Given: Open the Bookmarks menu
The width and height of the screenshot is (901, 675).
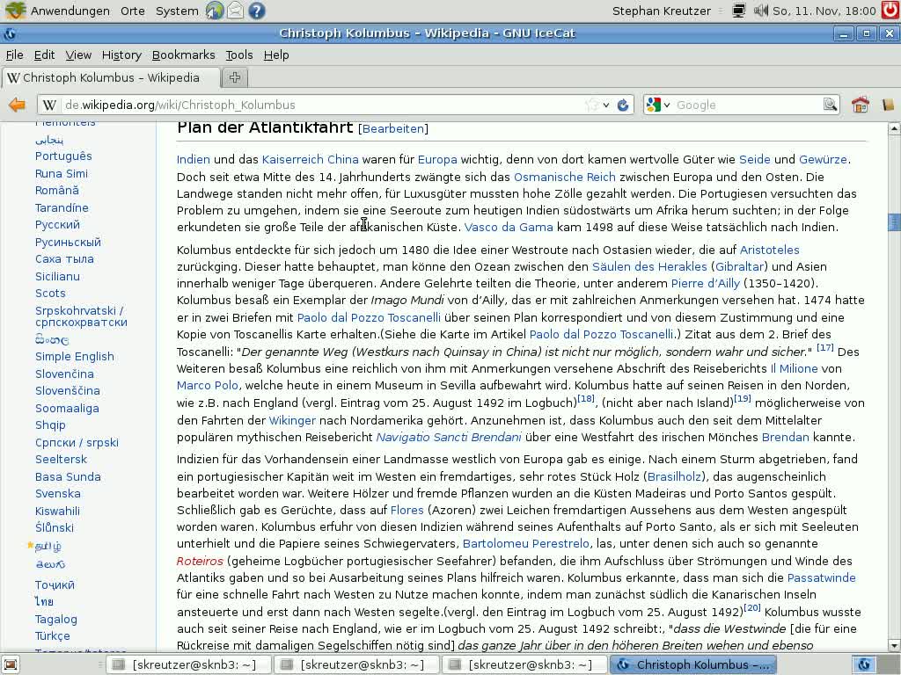Looking at the screenshot, I should pos(183,55).
